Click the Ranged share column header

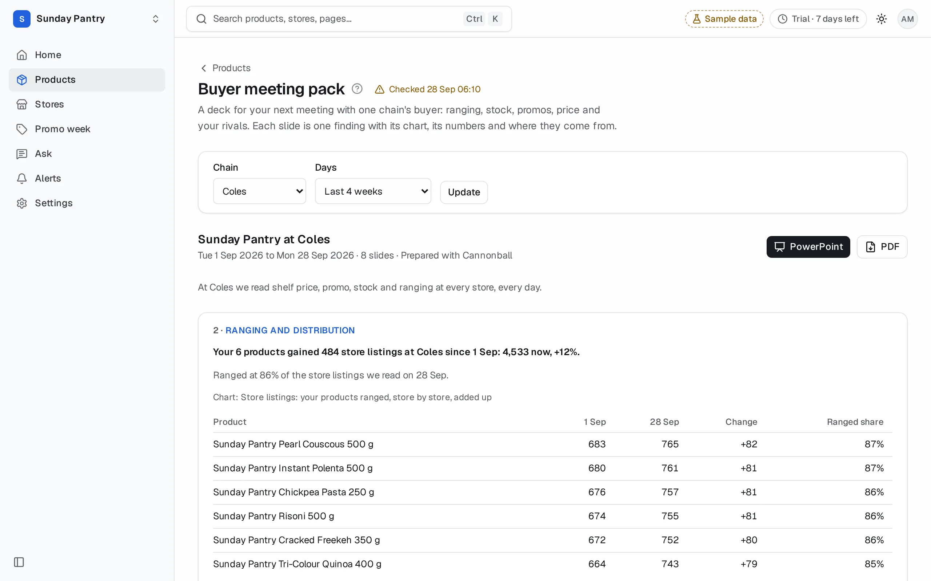pyautogui.click(x=855, y=422)
